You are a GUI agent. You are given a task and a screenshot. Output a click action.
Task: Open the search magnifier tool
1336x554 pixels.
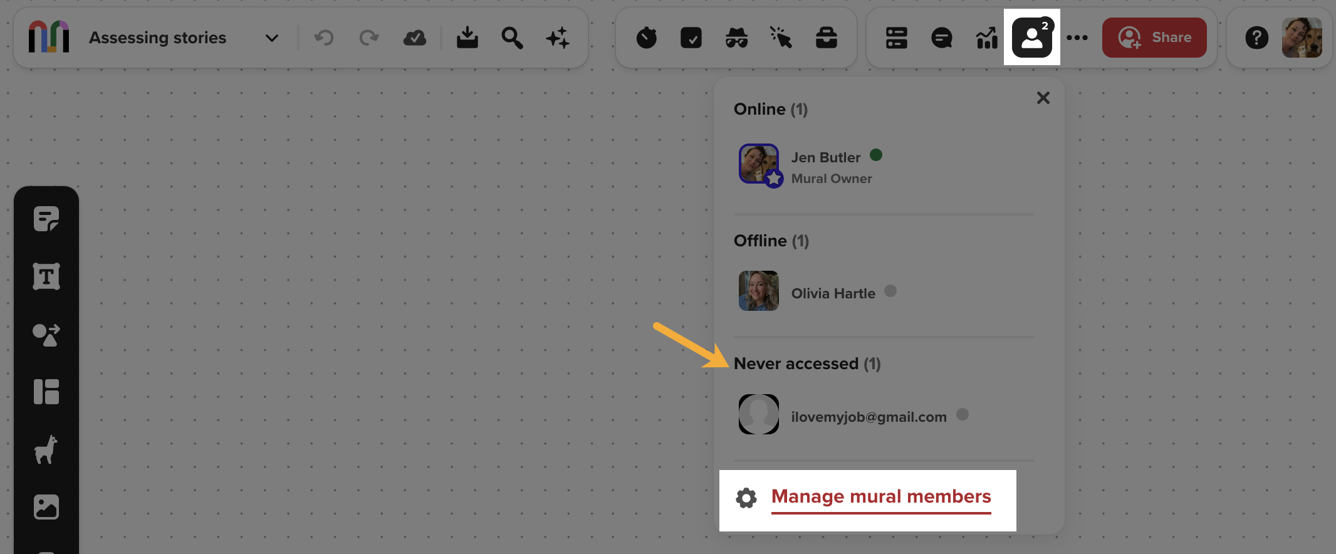[x=512, y=38]
